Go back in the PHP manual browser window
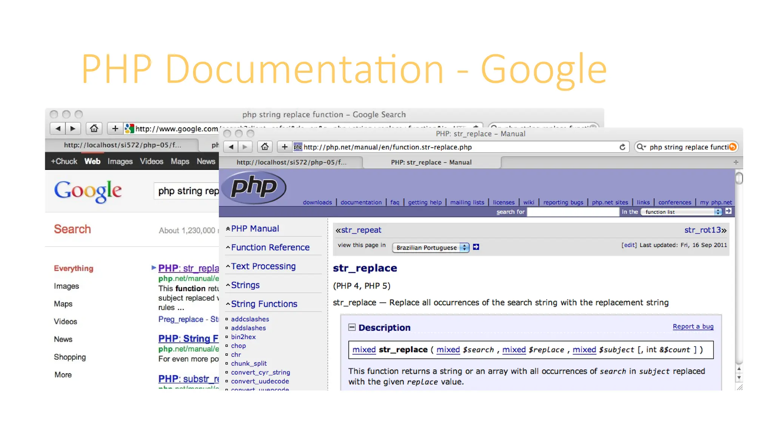Screen dimensions: 773x435 [231, 147]
